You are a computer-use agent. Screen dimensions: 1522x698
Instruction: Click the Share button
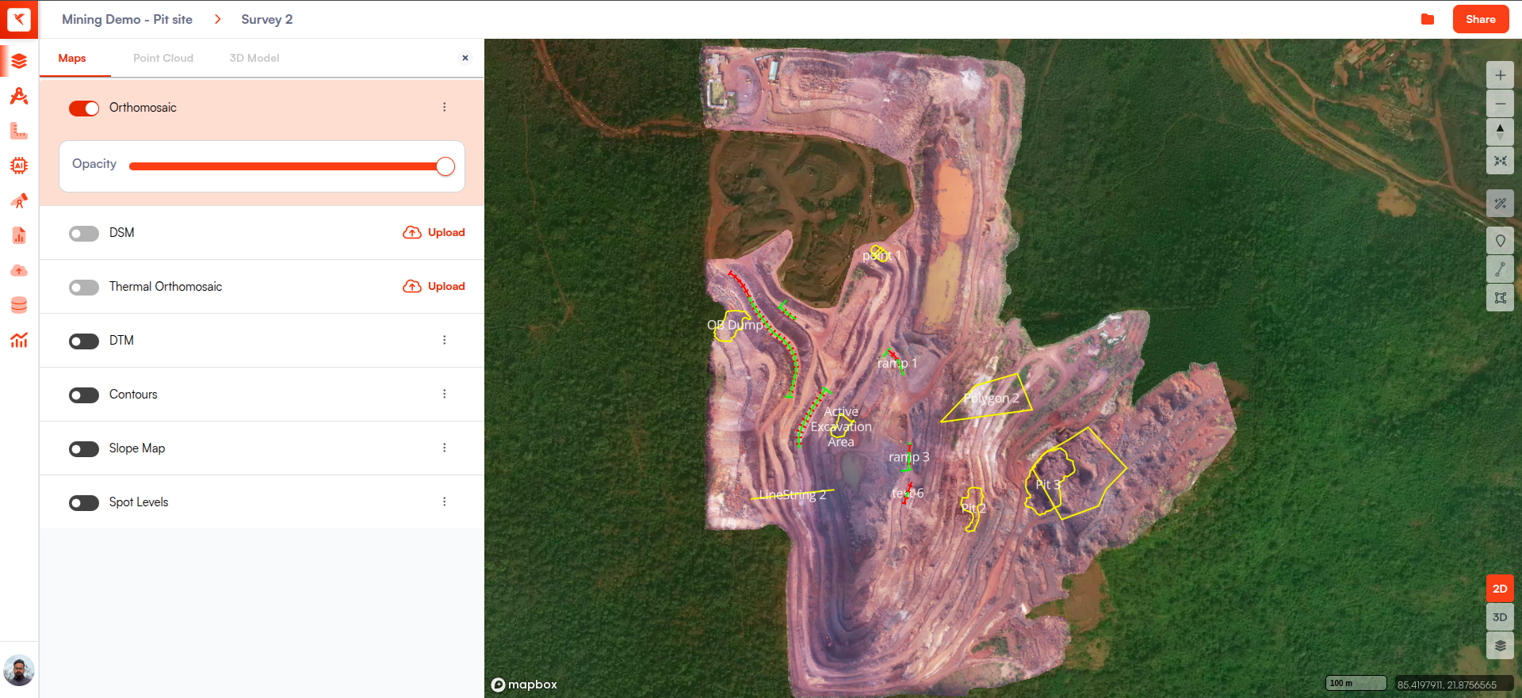[x=1480, y=19]
